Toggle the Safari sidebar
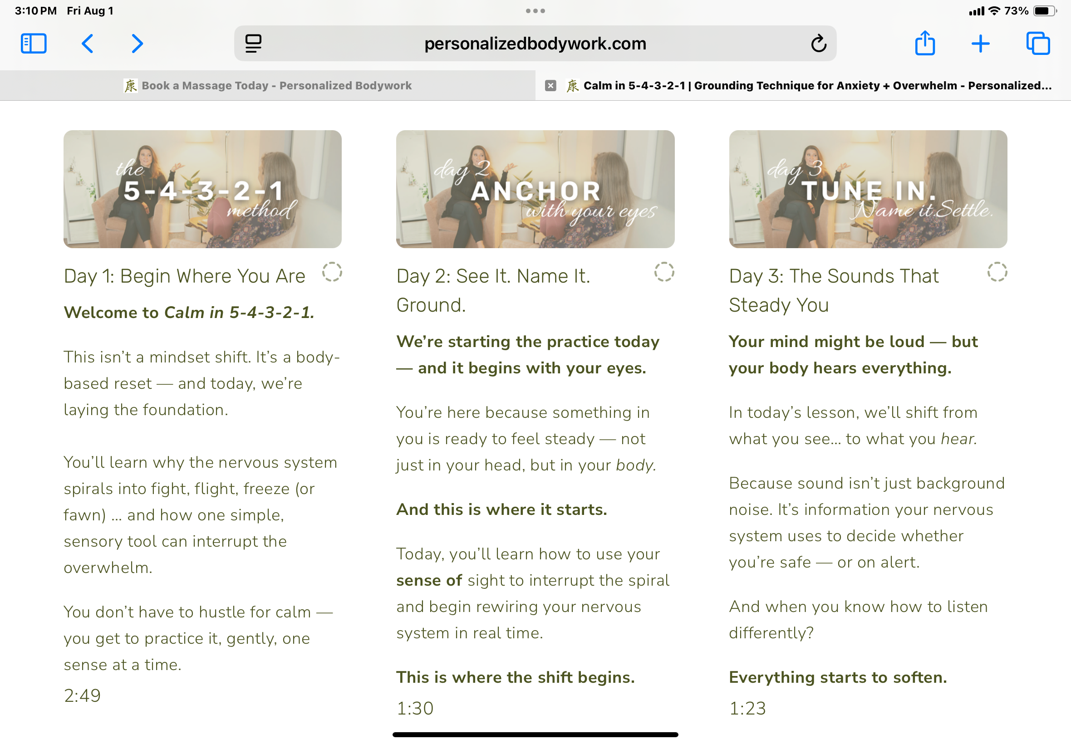The width and height of the screenshot is (1071, 744). point(33,44)
